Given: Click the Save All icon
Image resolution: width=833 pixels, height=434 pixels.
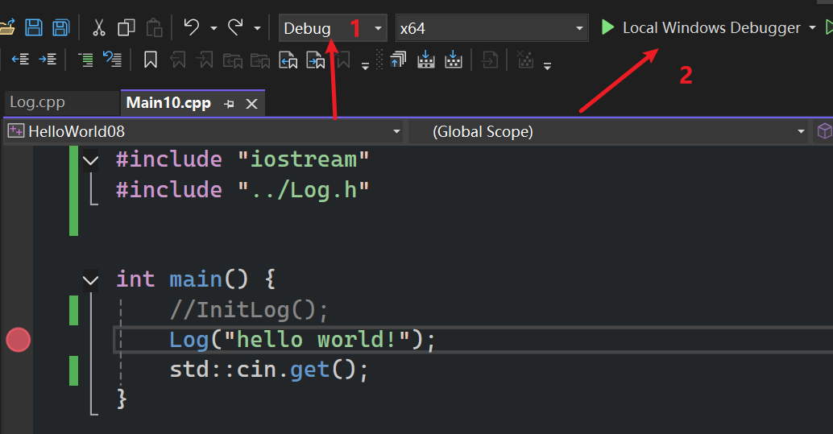Looking at the screenshot, I should (x=61, y=28).
